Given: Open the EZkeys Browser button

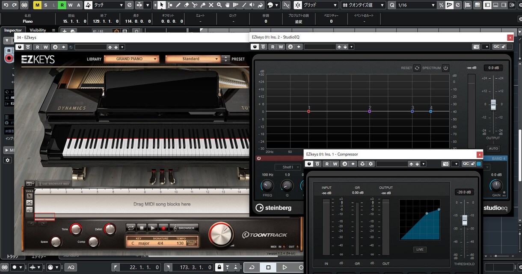Looking at the screenshot, I should (184, 228).
